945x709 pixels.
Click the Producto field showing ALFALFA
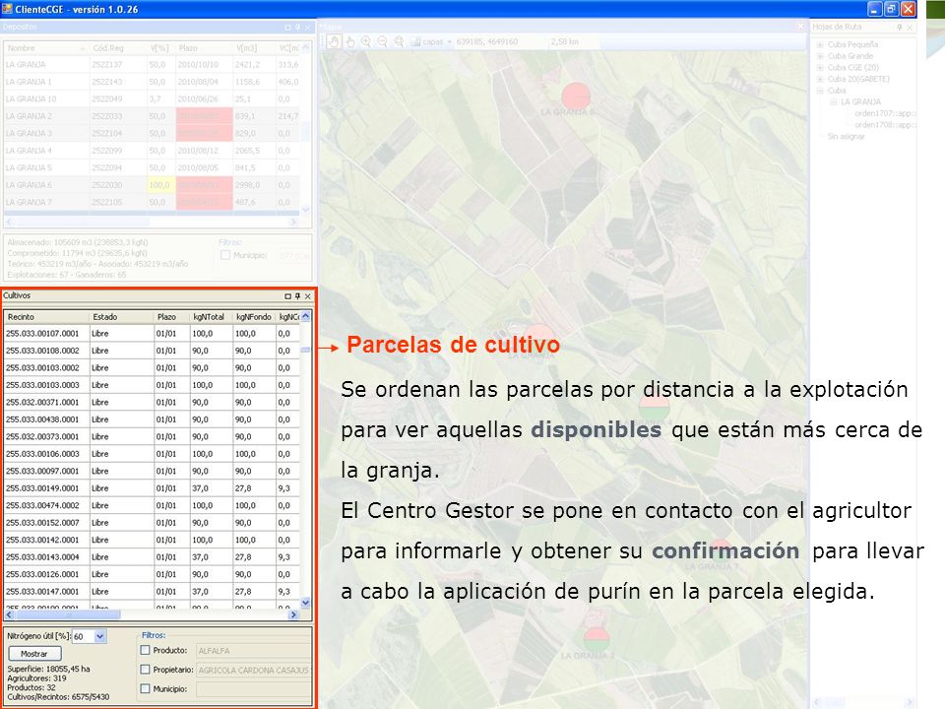pos(253,651)
